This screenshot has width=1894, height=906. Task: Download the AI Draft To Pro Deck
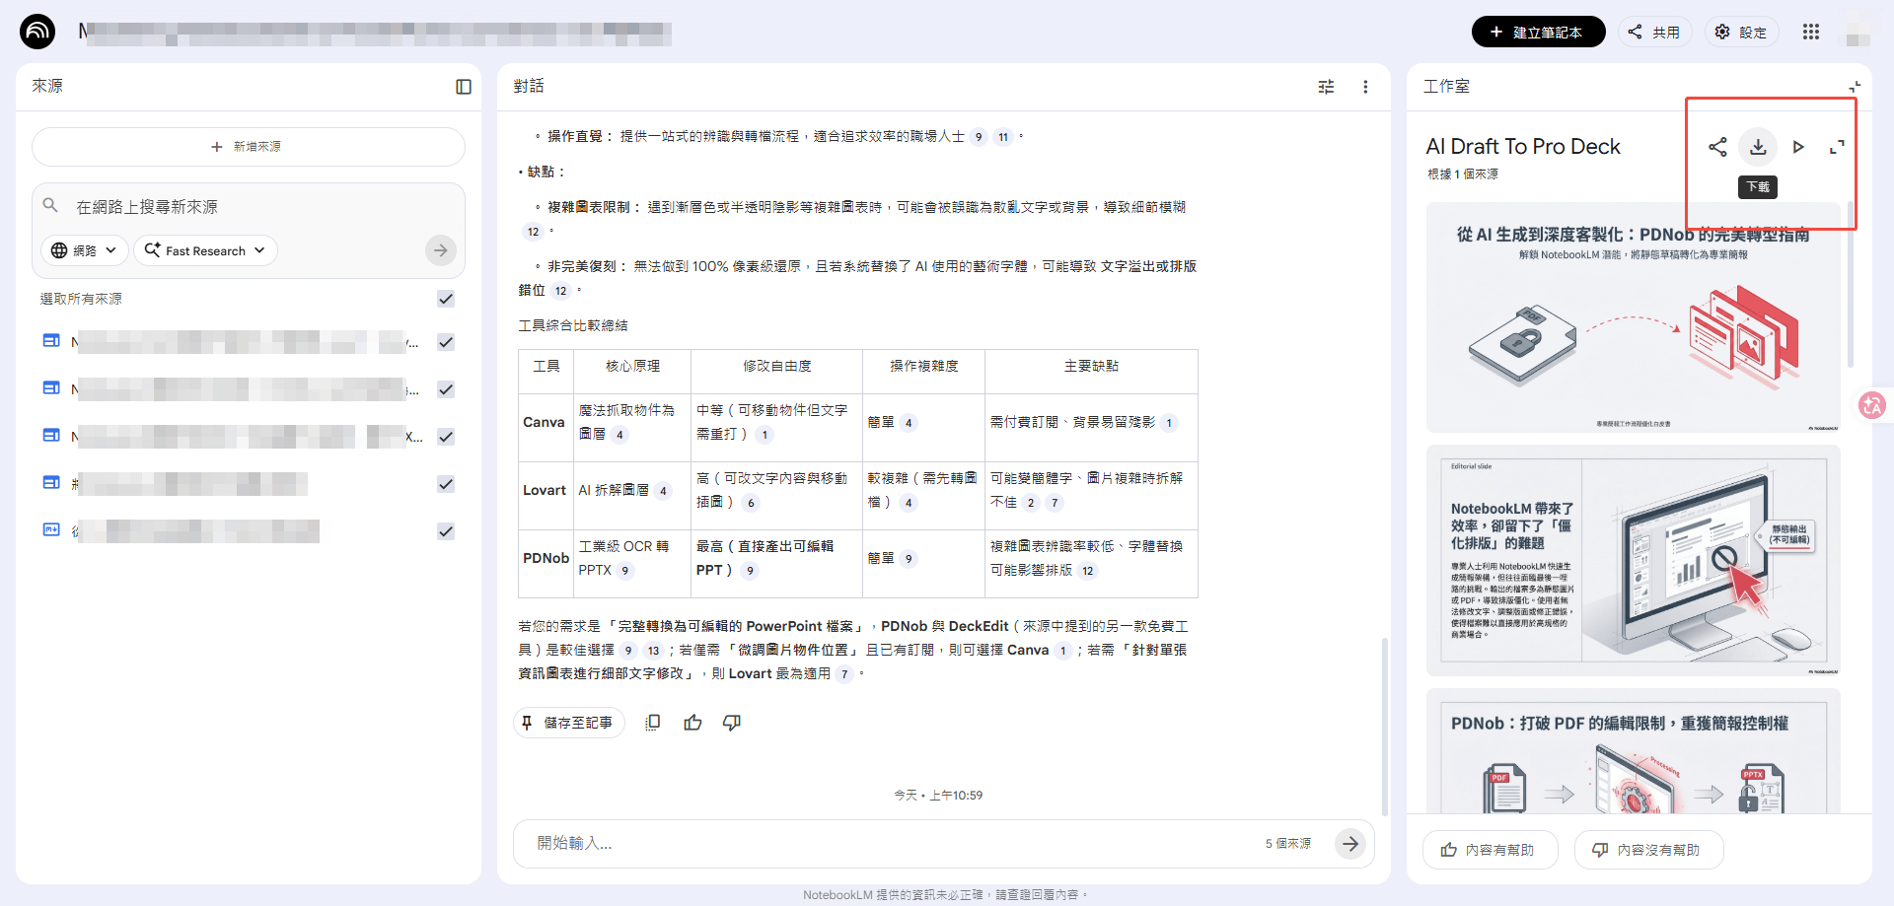pyautogui.click(x=1758, y=146)
